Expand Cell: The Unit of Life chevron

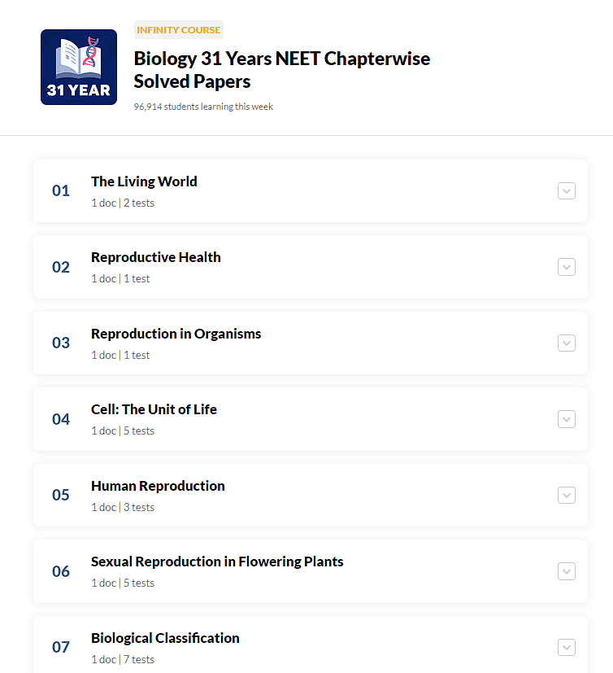567,419
